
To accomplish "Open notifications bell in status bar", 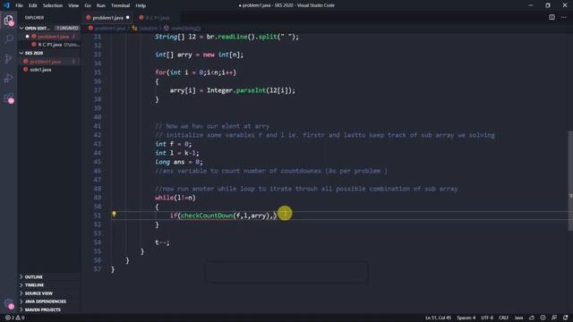I will 566,318.
